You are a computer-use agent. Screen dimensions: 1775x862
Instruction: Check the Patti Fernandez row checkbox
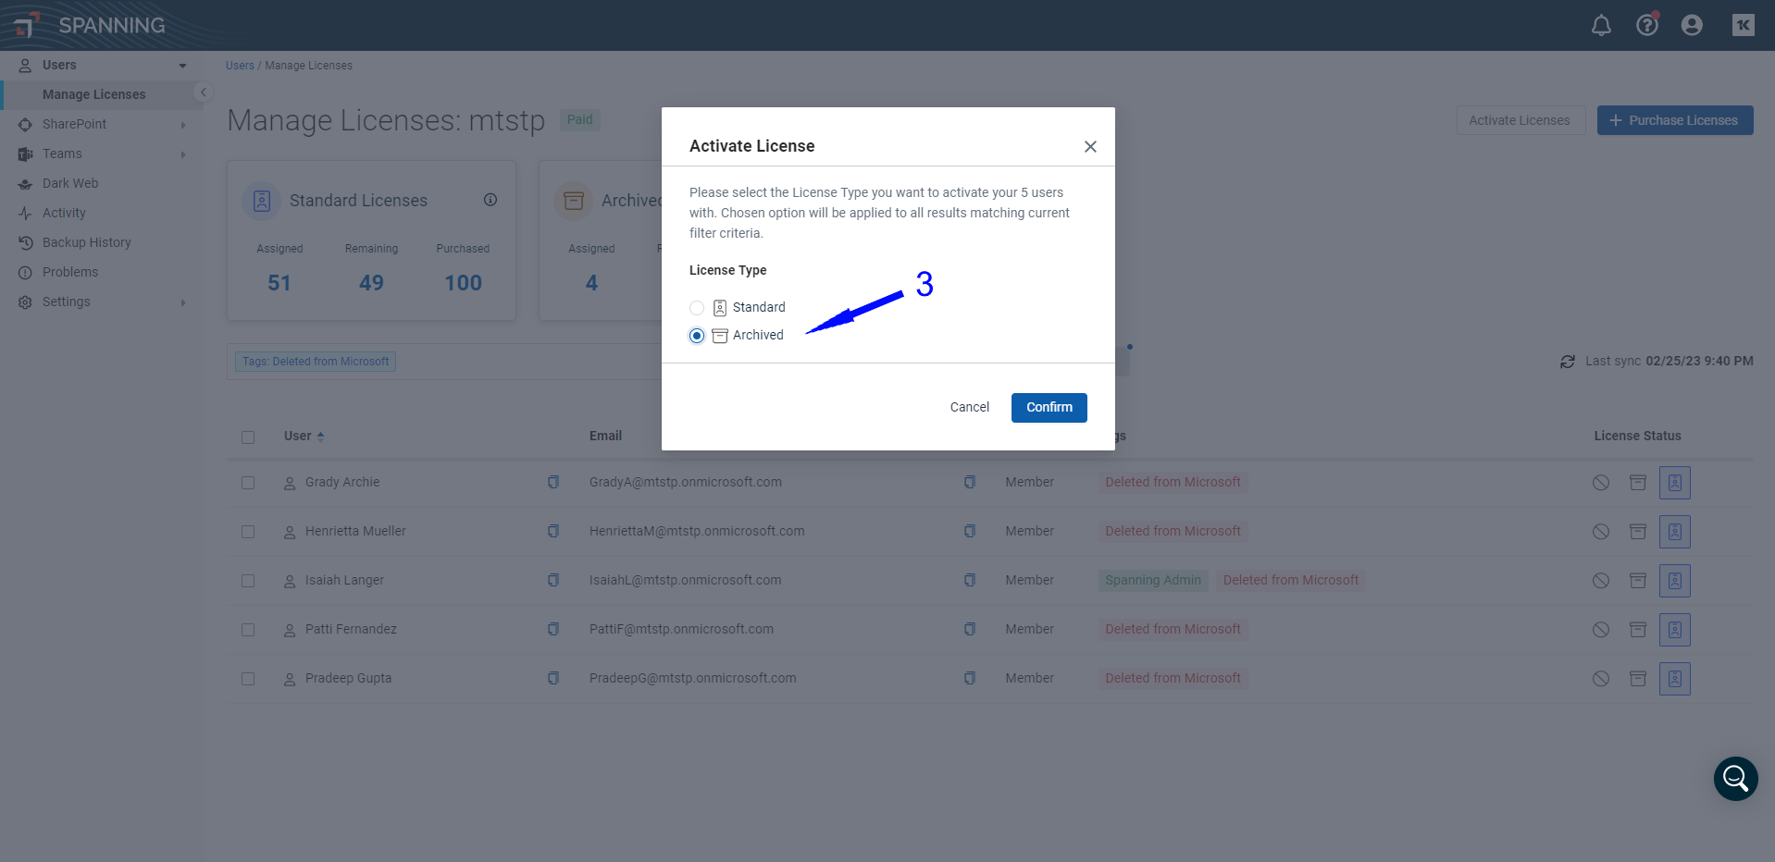(x=248, y=630)
